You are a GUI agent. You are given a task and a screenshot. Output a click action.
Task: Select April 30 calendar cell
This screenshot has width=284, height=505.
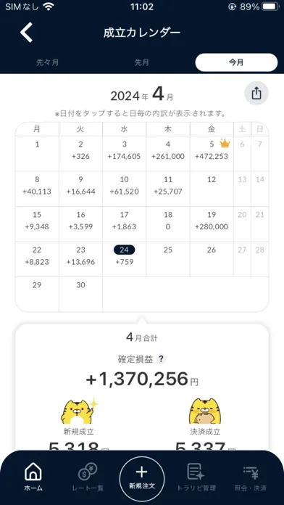point(80,295)
